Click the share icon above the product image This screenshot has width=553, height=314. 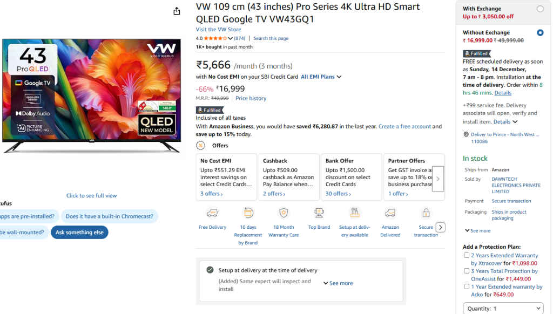[x=177, y=11]
